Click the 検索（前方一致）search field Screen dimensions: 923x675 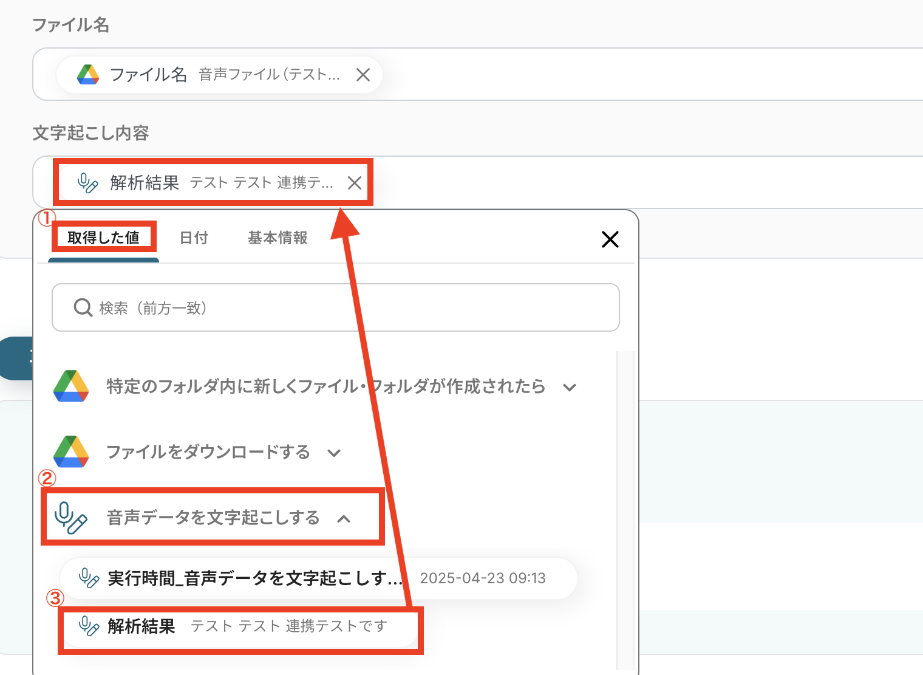point(336,307)
